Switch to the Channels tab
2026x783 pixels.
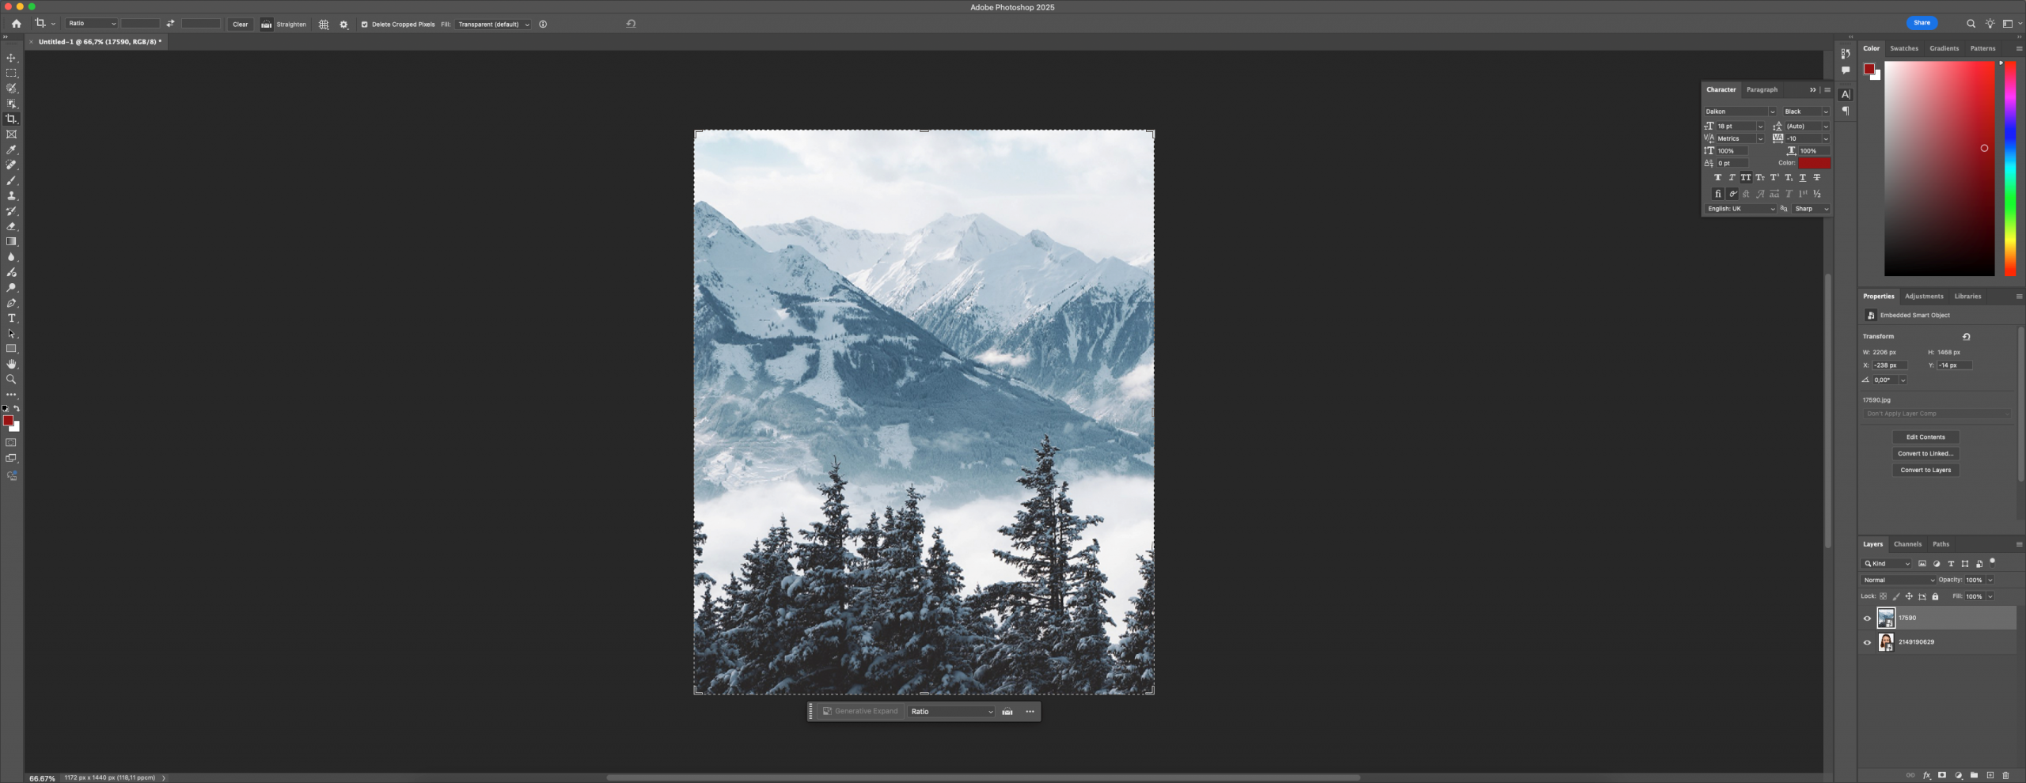pos(1907,544)
